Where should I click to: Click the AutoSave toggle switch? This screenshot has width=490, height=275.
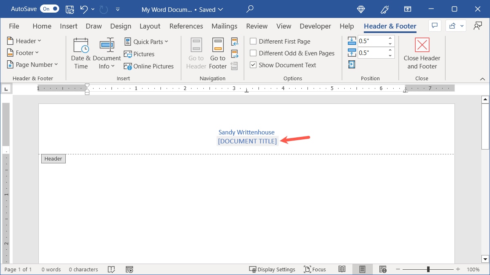click(49, 8)
